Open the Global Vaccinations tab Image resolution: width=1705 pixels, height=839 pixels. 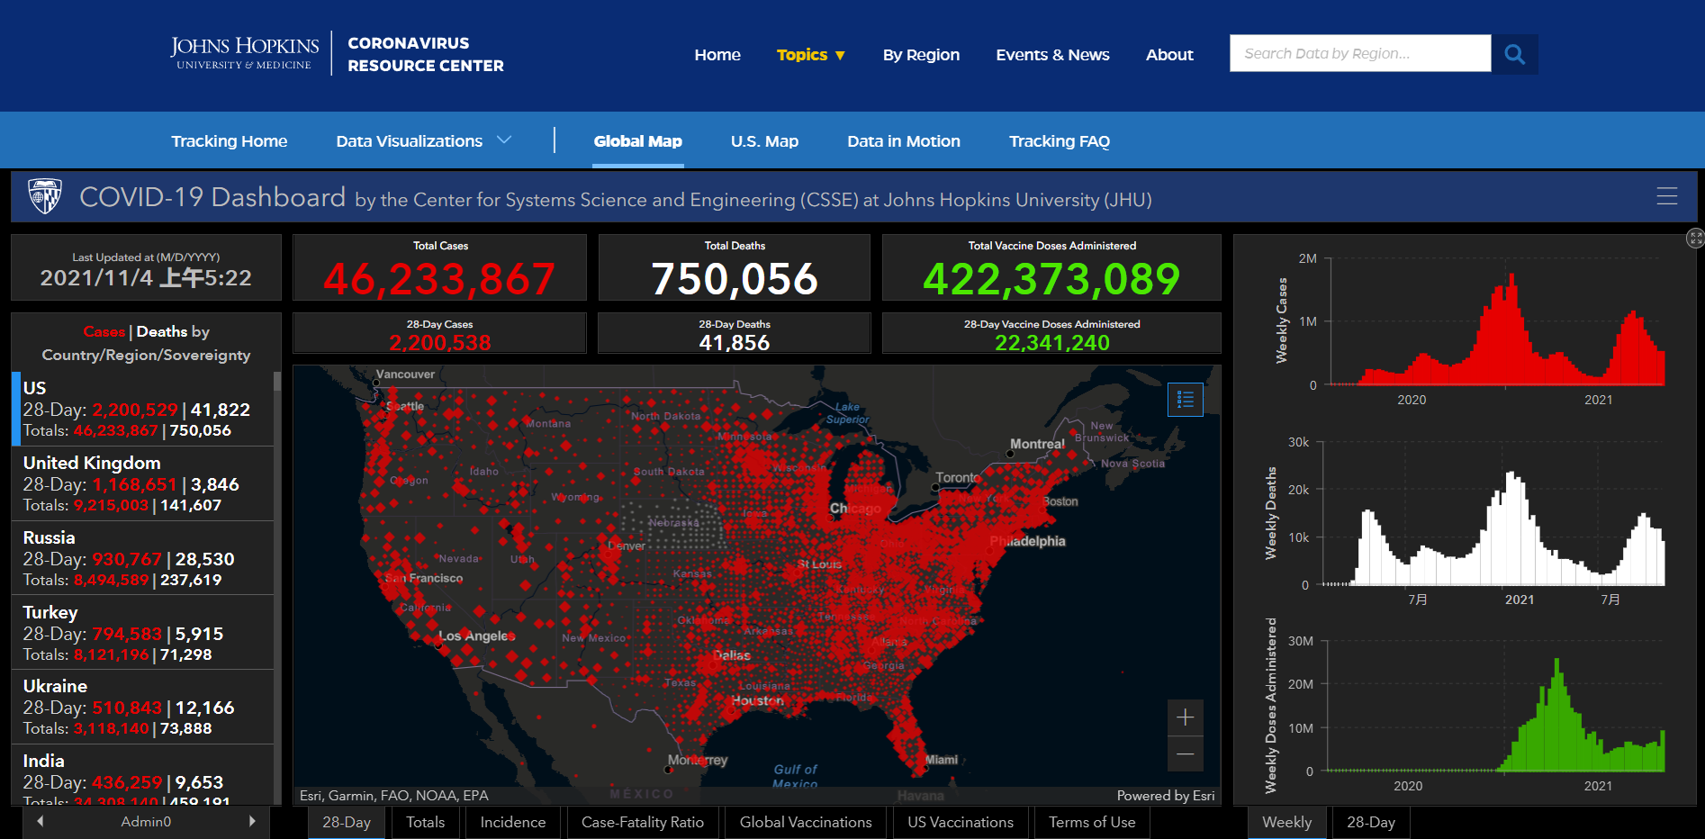pos(806,822)
